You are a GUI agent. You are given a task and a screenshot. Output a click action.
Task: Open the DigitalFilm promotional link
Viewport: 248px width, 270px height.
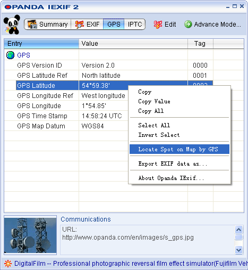pyautogui.click(x=131, y=264)
